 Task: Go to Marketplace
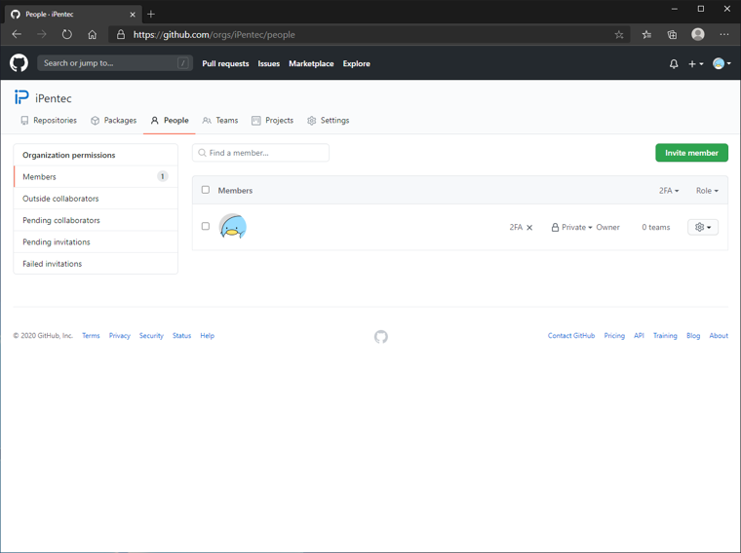tap(311, 63)
